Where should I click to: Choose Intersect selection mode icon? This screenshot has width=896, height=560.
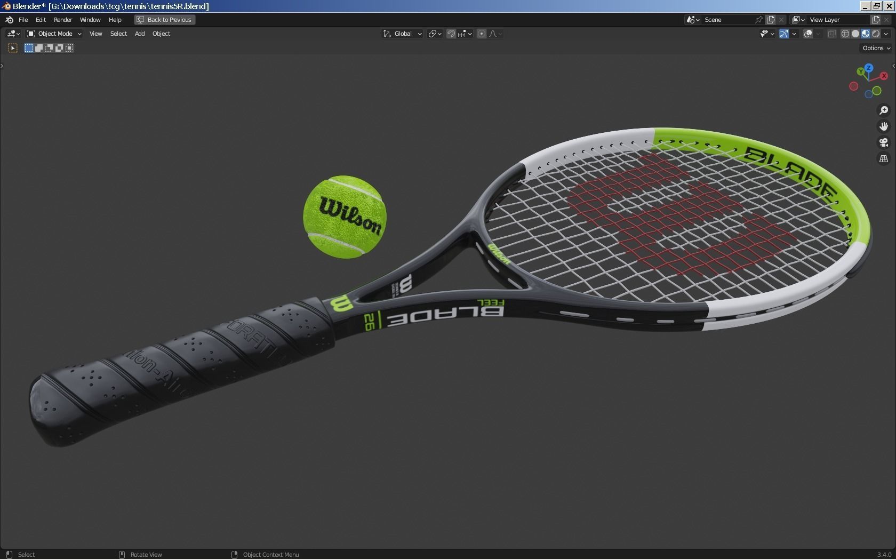coord(69,48)
